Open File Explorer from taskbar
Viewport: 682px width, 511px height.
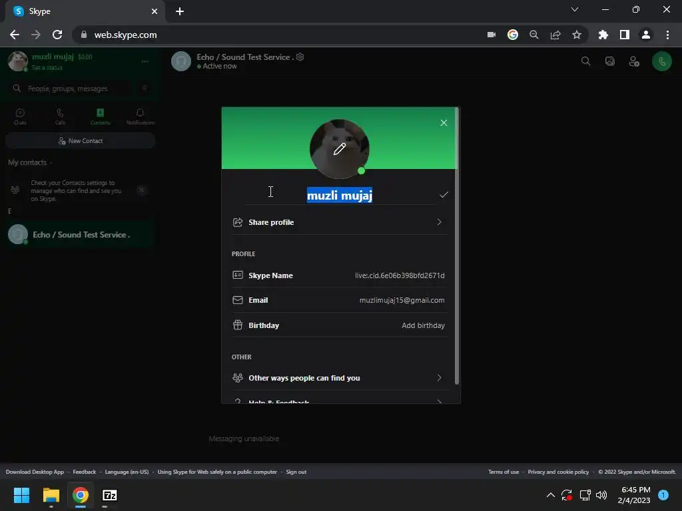pos(51,495)
